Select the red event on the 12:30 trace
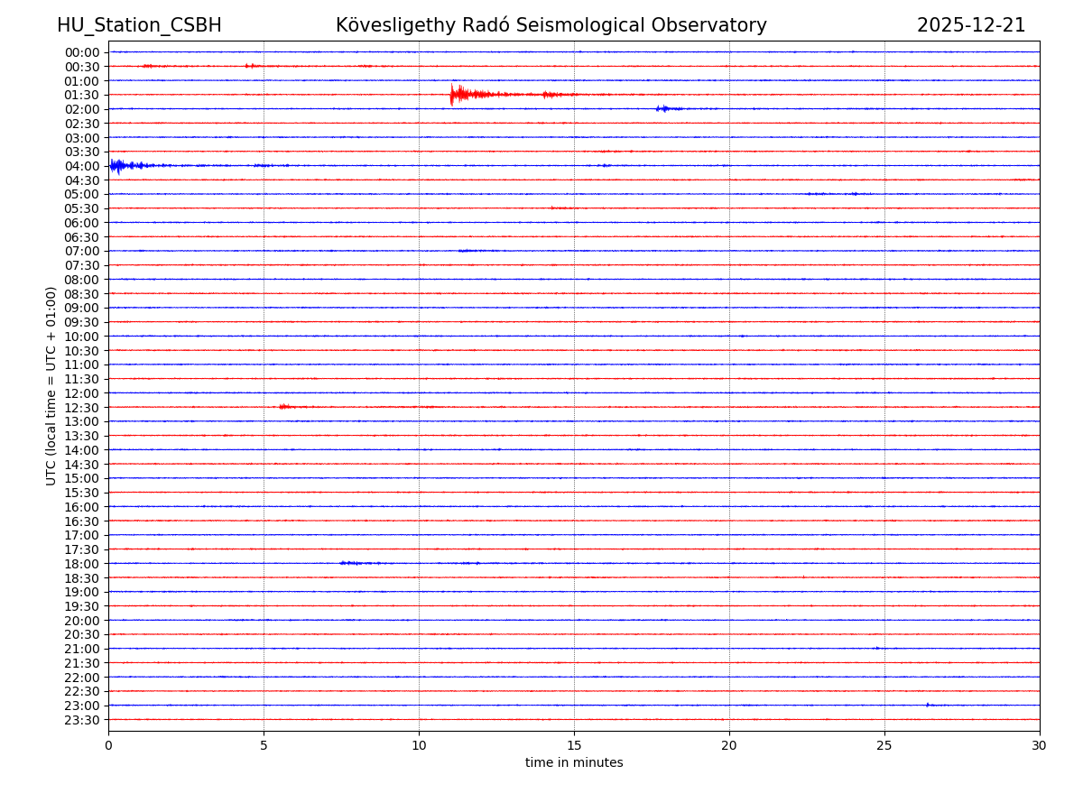Image resolution: width=1083 pixels, height=812 pixels. [x=284, y=407]
